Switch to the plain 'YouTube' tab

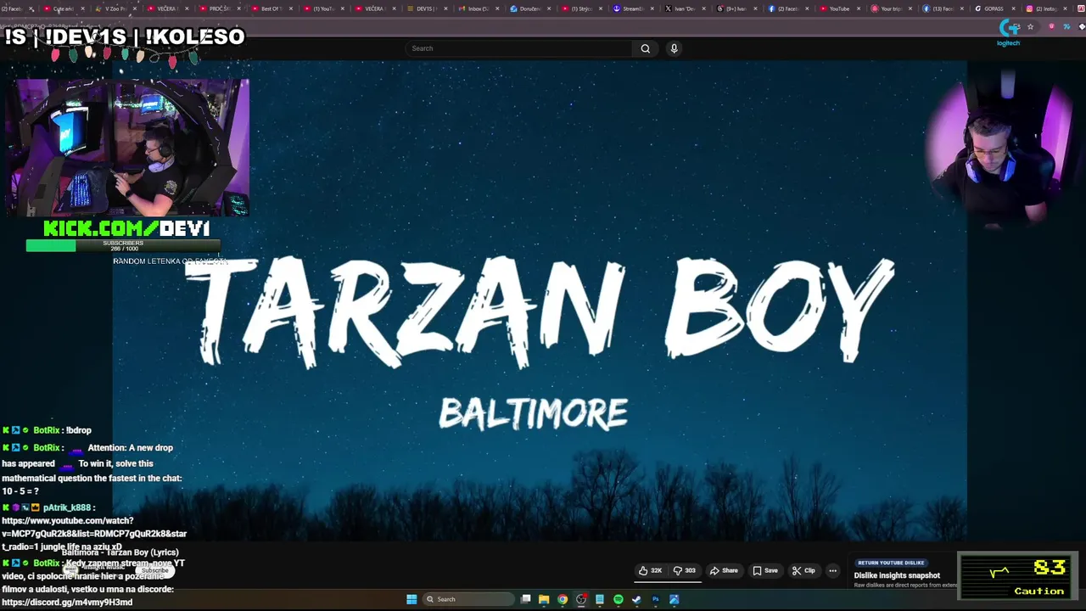[x=838, y=8]
